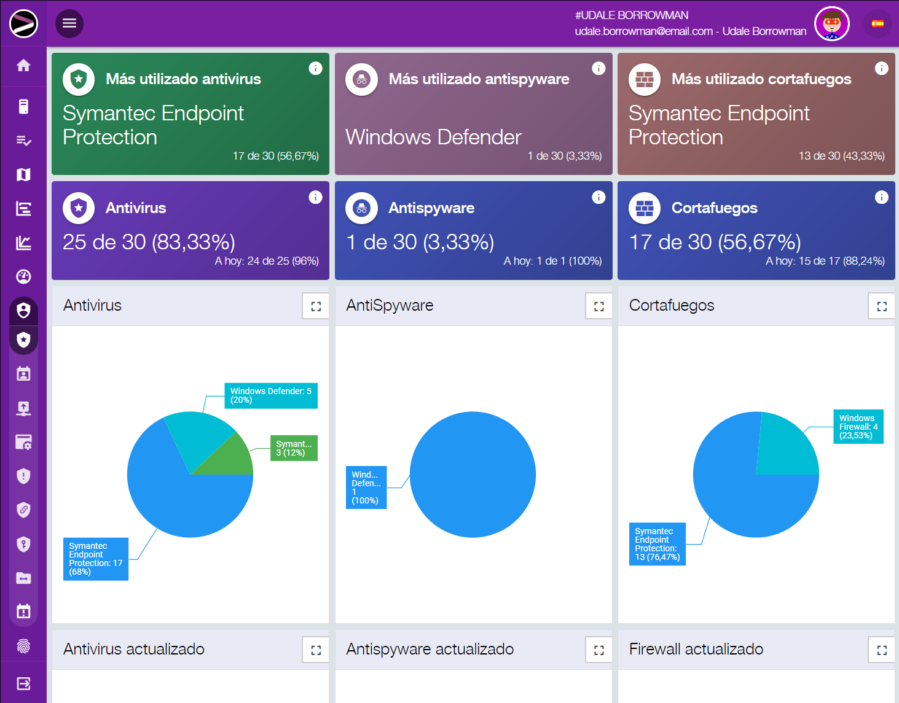Select the Windows Firewall: 4 chart label
The height and width of the screenshot is (703, 899).
[858, 427]
